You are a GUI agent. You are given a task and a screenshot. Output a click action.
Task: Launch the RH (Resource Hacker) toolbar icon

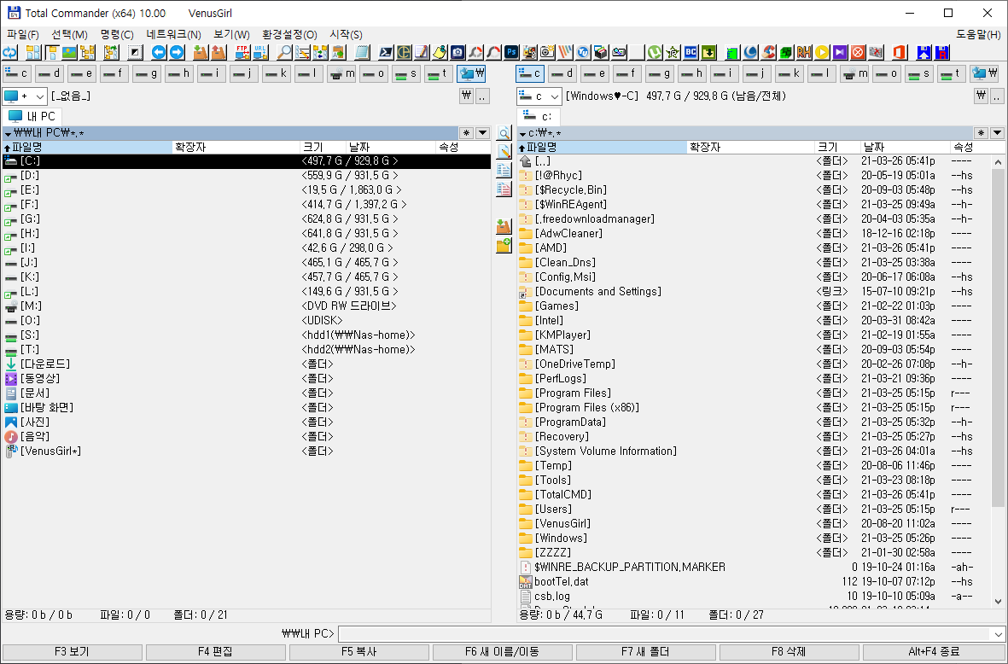pos(804,53)
